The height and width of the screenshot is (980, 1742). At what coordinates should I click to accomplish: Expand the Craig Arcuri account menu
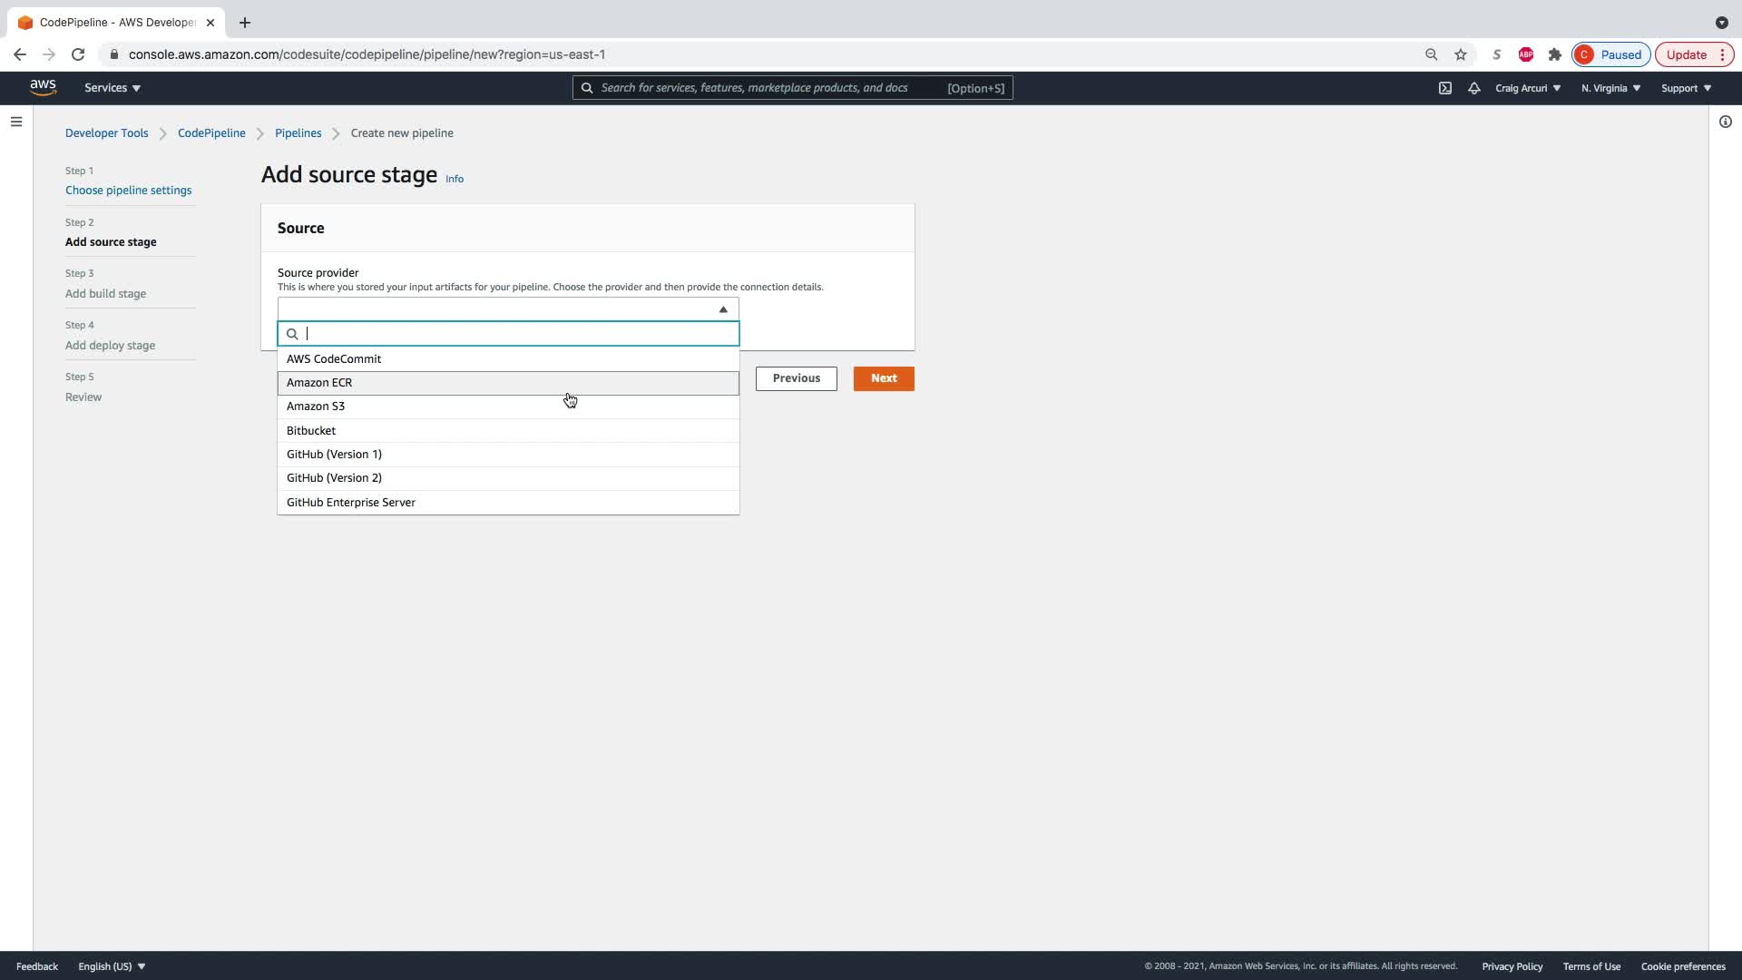tap(1528, 88)
